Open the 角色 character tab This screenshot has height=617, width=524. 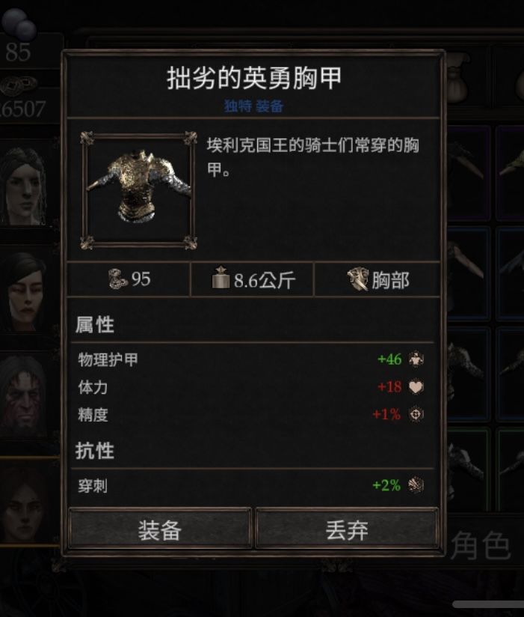point(481,545)
